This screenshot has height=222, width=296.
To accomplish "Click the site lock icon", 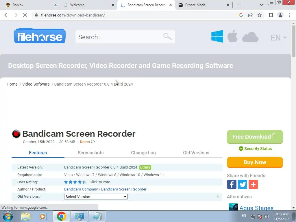I will (36, 15).
